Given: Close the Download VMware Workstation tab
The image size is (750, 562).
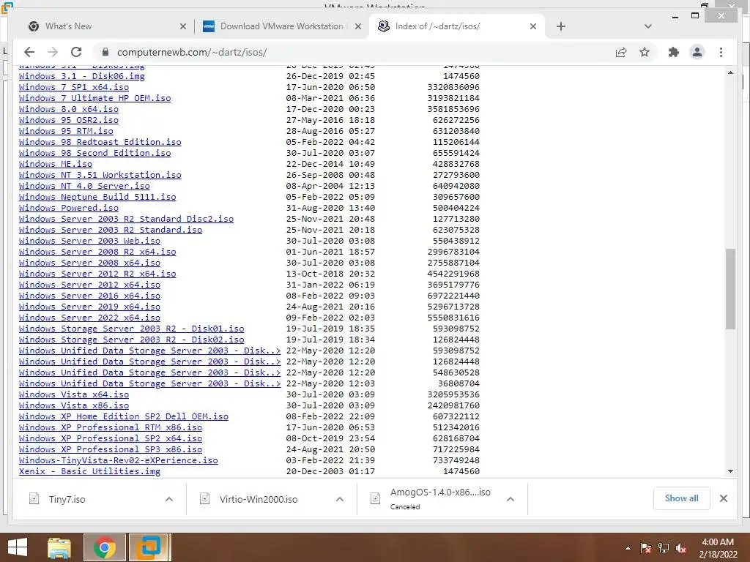Looking at the screenshot, I should 357,26.
